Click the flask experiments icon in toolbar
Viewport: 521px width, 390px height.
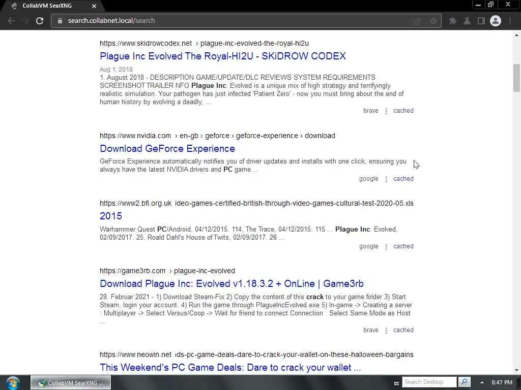(x=467, y=21)
